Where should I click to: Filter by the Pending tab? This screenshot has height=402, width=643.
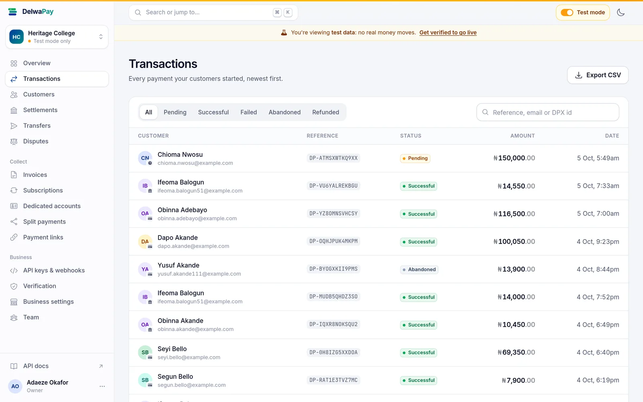(175, 112)
